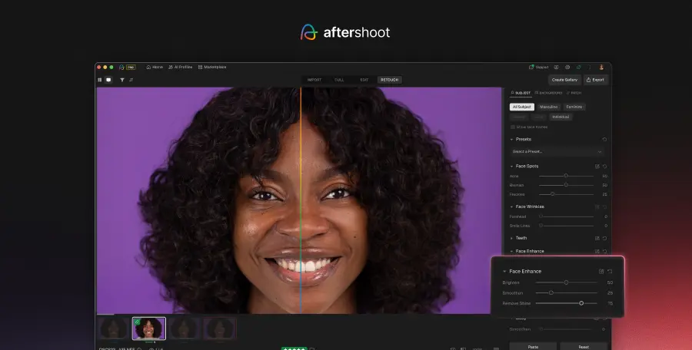Click the Paste button
Image resolution: width=692 pixels, height=350 pixels.
(x=533, y=346)
